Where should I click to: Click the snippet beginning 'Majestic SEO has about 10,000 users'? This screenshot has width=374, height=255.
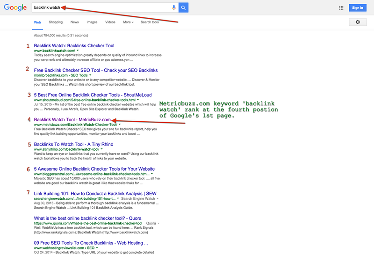(x=97, y=181)
